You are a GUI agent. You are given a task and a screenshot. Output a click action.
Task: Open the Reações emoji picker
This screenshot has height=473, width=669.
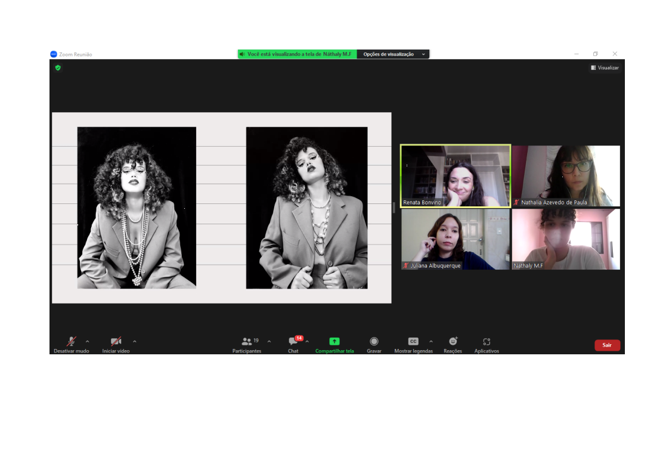453,342
